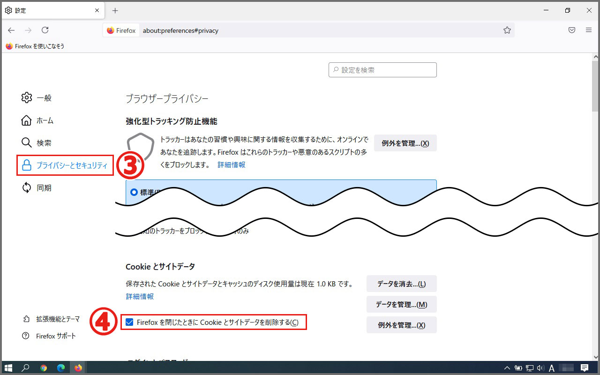Open network status in system tray

(530, 368)
